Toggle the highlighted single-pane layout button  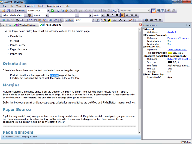point(154,11)
